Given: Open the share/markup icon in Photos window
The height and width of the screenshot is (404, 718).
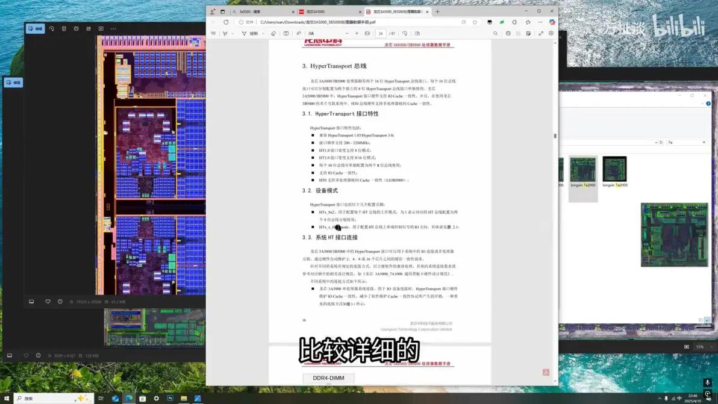Looking at the screenshot, I should 89,28.
